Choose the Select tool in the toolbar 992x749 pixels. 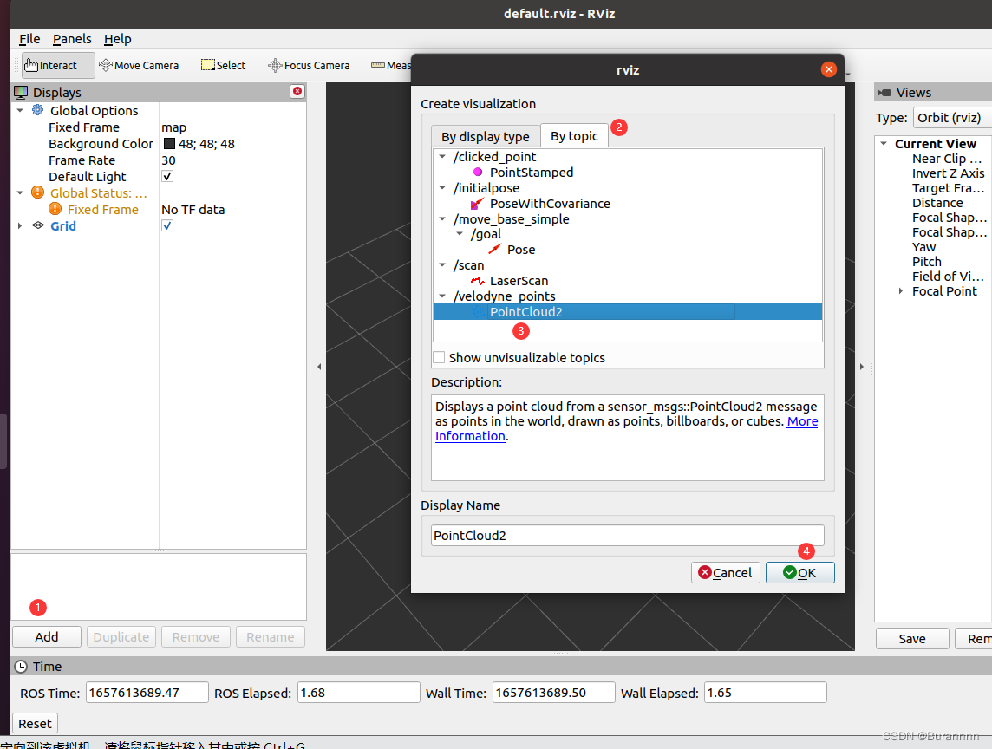coord(223,65)
